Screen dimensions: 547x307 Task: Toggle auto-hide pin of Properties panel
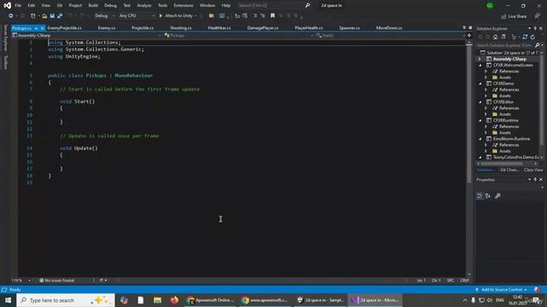[535, 180]
